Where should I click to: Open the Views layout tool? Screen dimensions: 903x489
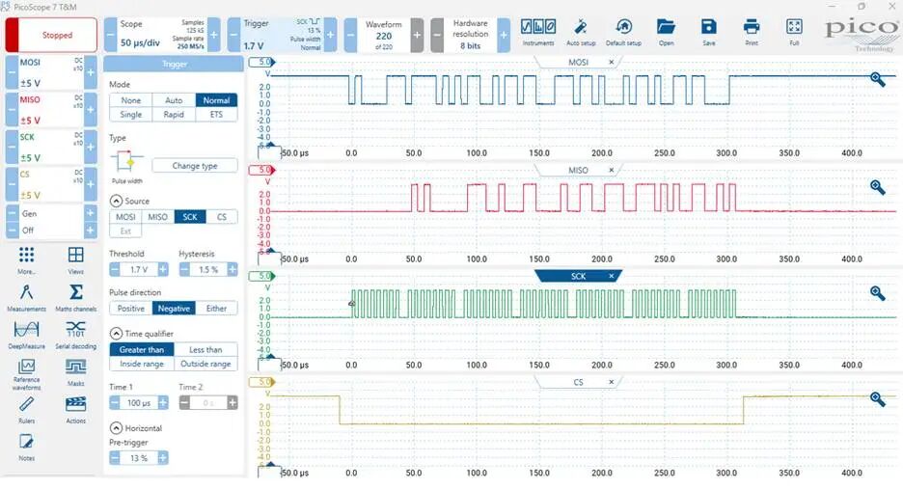tap(75, 259)
